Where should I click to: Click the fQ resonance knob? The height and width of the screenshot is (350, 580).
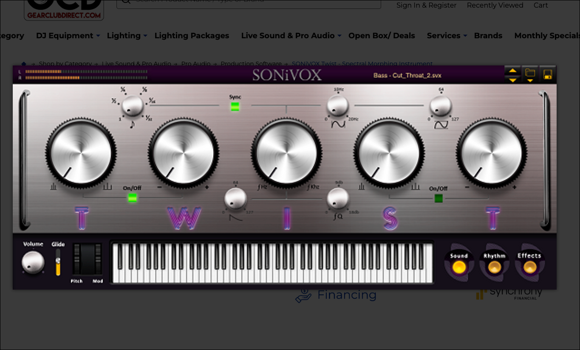338,199
